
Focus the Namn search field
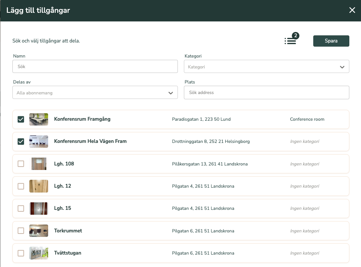coord(95,67)
